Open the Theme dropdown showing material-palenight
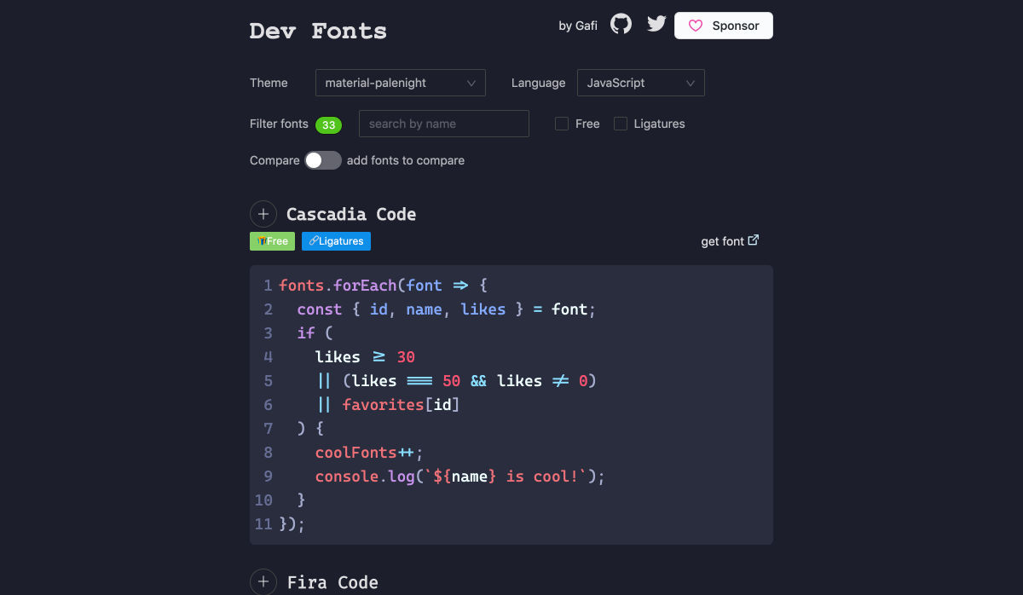Screen dimensions: 1023x595 (x=401, y=83)
